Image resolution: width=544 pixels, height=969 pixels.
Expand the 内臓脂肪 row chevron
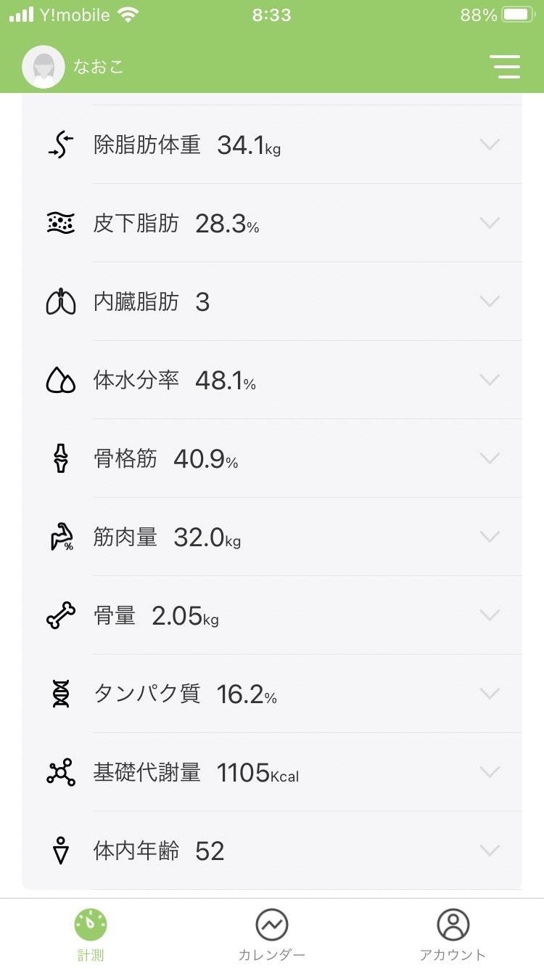pos(490,301)
